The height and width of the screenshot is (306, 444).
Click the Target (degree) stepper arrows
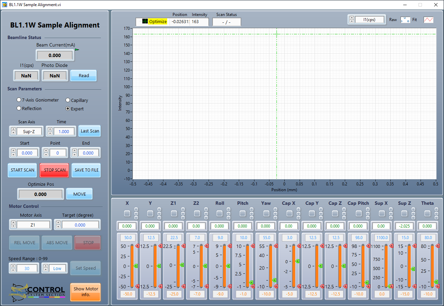[58, 225]
